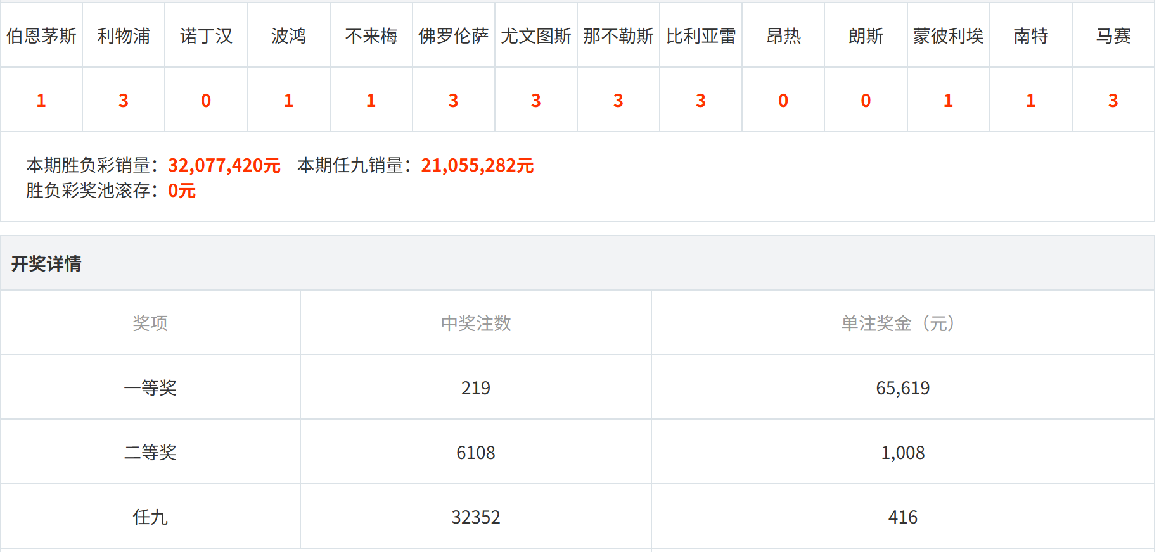Select the 利物浦 team name
Screen dimensions: 1159x552
point(124,36)
